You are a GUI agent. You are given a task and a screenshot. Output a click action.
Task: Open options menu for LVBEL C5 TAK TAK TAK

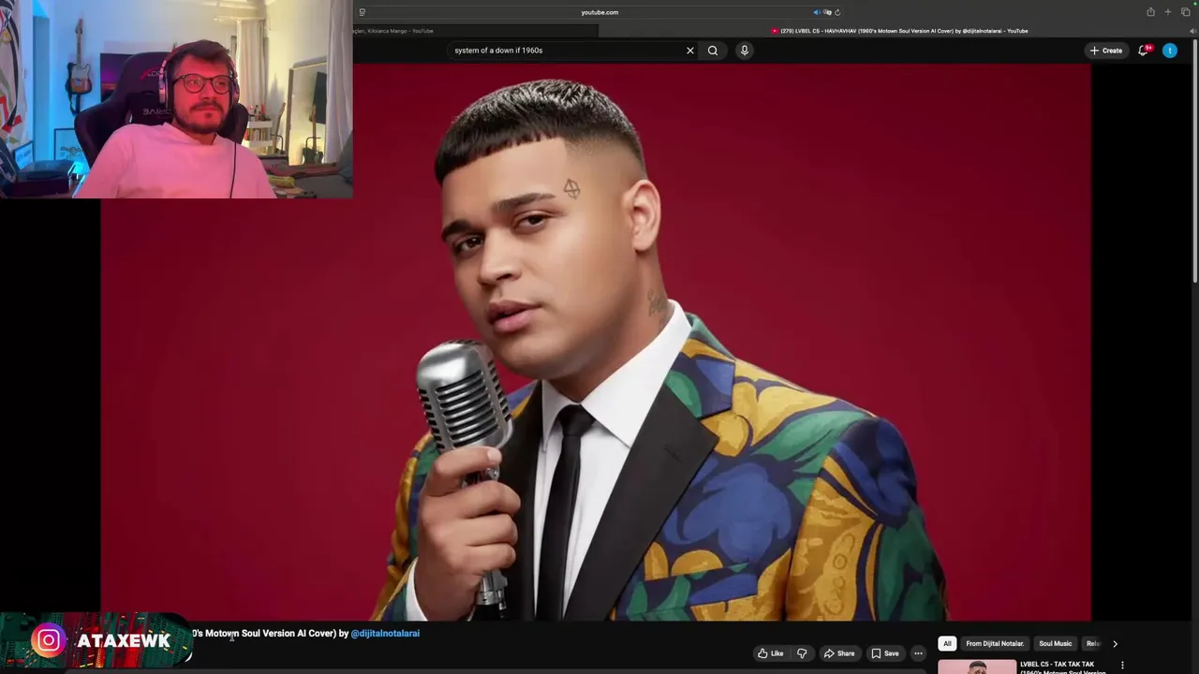[1122, 666]
